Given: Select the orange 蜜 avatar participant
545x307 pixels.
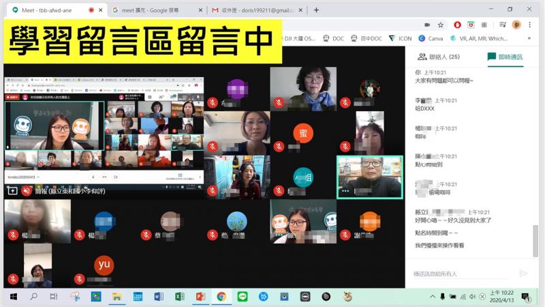Looking at the screenshot, I should click(303, 133).
